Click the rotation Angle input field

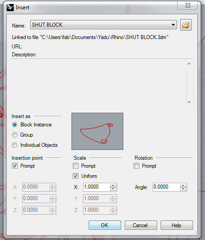coord(166,187)
